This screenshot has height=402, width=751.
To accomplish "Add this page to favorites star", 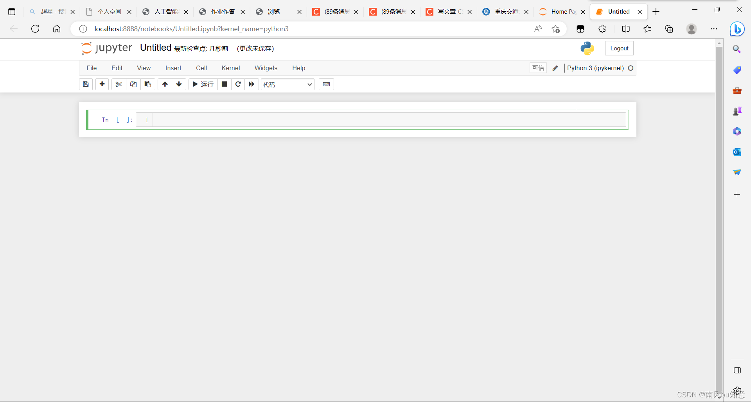I will tap(555, 29).
